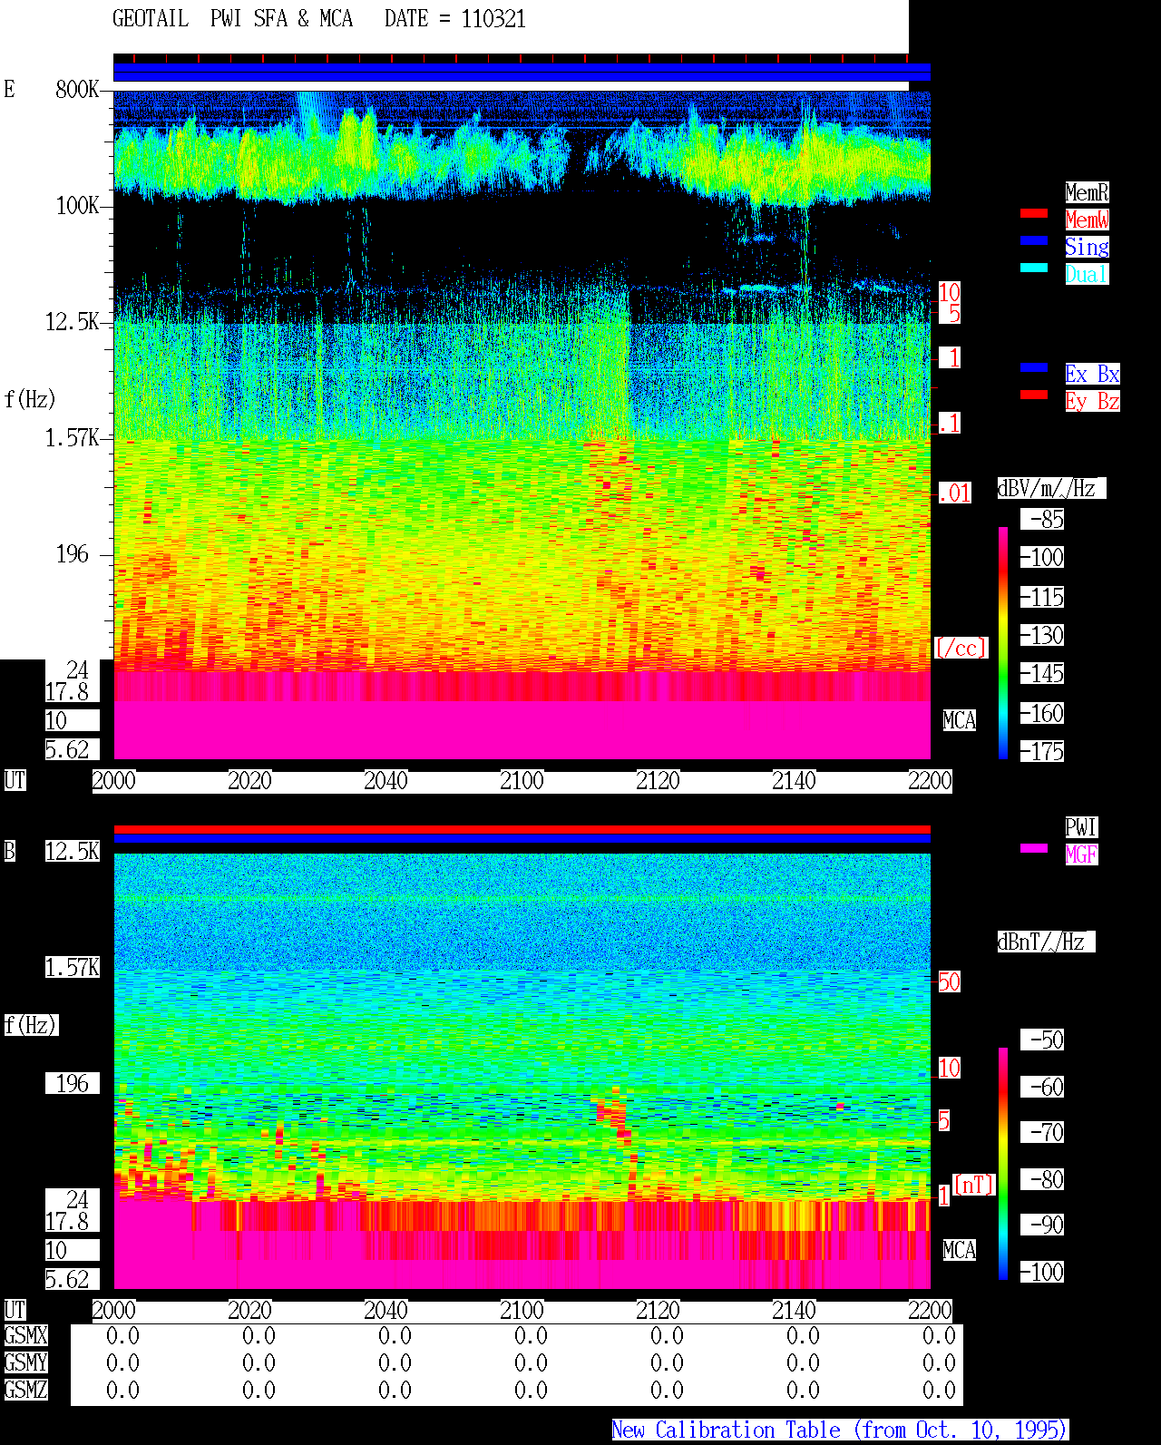
Task: Click the [nT] magnetic field unit label
Action: 974,1185
